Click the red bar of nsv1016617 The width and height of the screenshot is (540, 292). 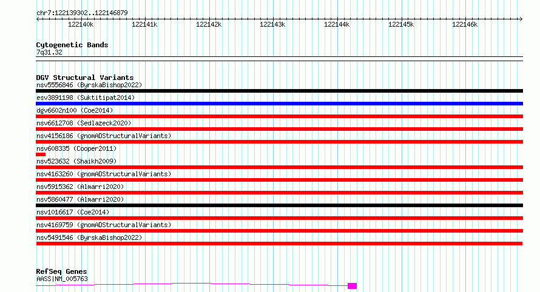tap(279, 218)
